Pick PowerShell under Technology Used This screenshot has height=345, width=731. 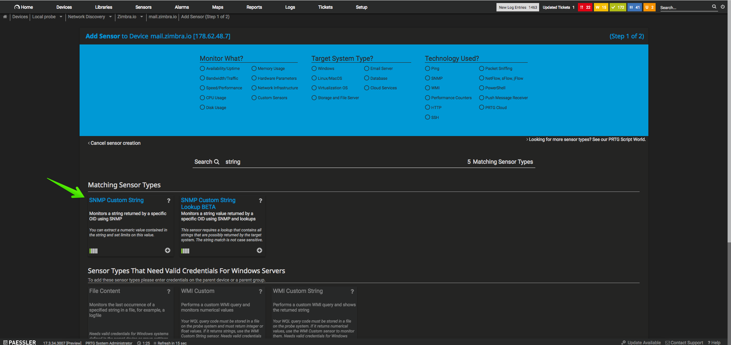[x=482, y=88]
